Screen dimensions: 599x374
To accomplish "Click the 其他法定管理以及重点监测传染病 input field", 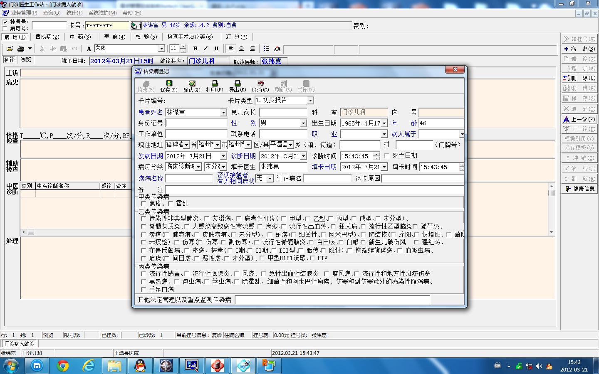I will pyautogui.click(x=332, y=300).
